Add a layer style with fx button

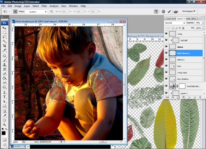(173, 98)
